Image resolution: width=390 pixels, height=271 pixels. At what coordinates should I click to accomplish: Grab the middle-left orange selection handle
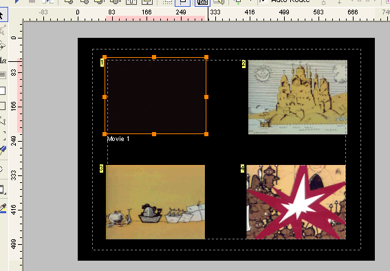105,97
